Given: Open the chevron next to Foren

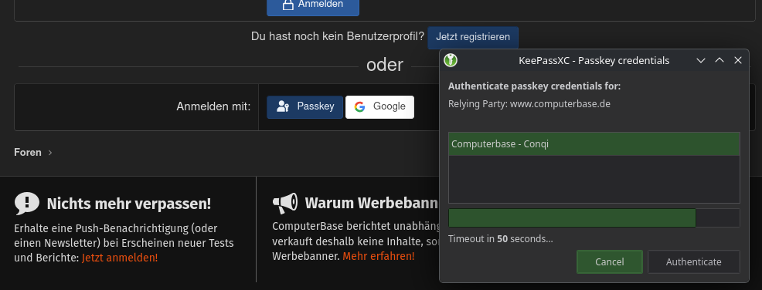Looking at the screenshot, I should click(x=50, y=152).
